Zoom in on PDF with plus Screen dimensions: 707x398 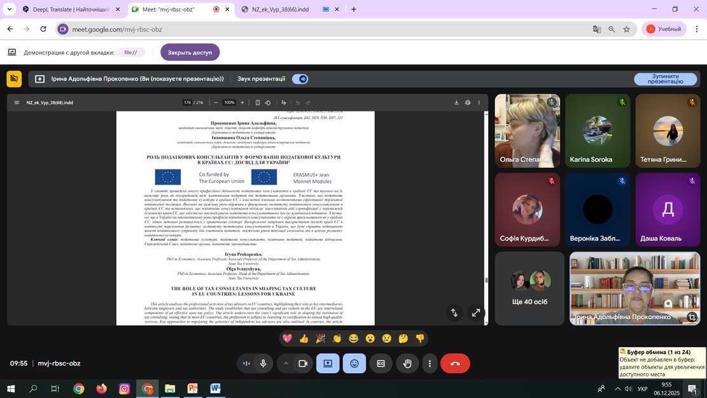(242, 103)
